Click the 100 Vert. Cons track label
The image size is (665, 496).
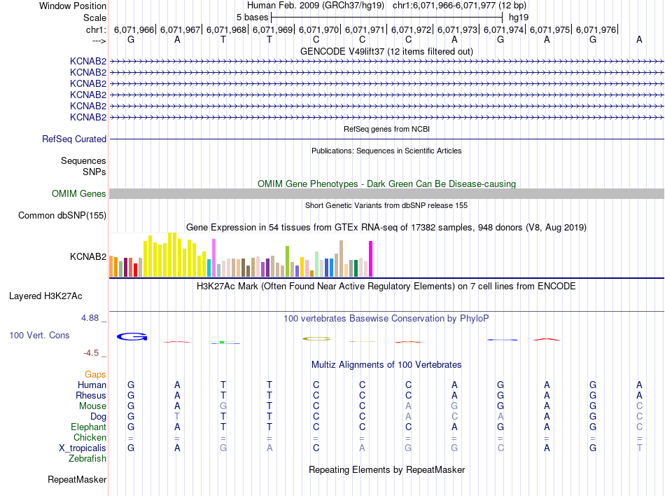(x=39, y=335)
